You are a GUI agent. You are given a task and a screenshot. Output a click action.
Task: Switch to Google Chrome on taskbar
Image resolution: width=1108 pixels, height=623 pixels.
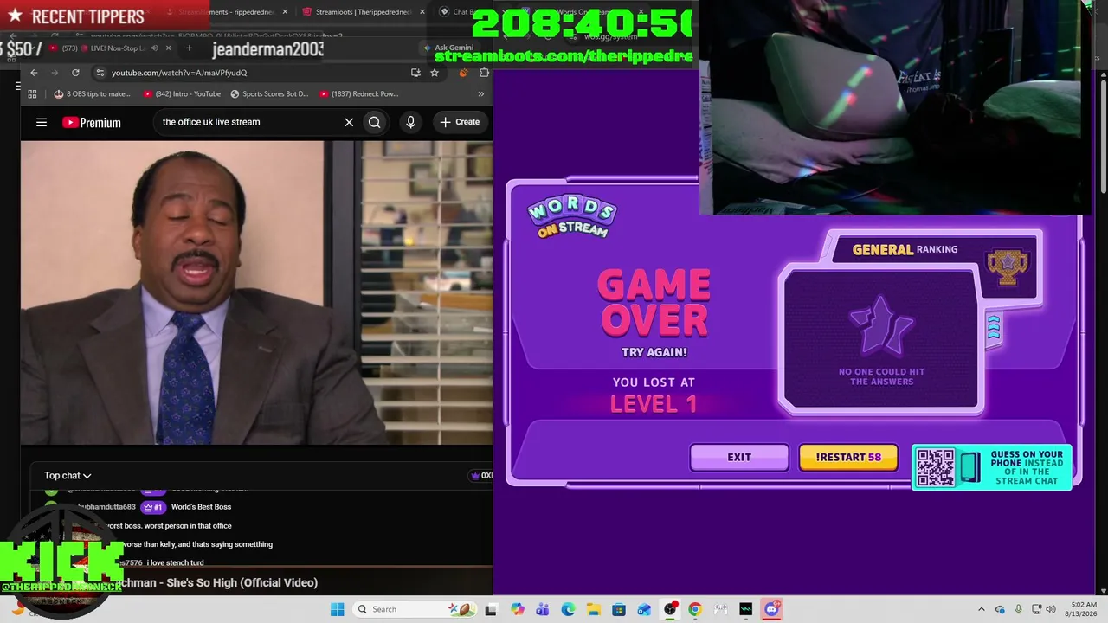tap(695, 609)
